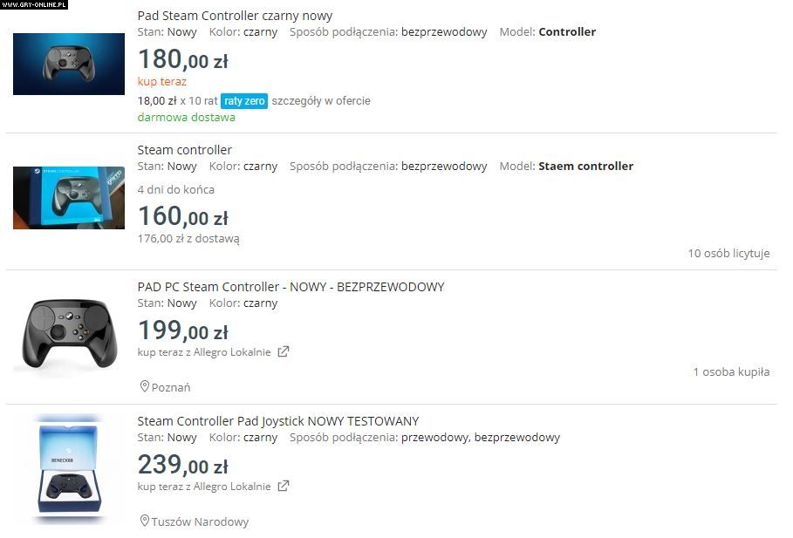The width and height of the screenshot is (793, 538).
Task: Click 'kup teraz' under the 180,00 zł price
Action: coord(162,81)
